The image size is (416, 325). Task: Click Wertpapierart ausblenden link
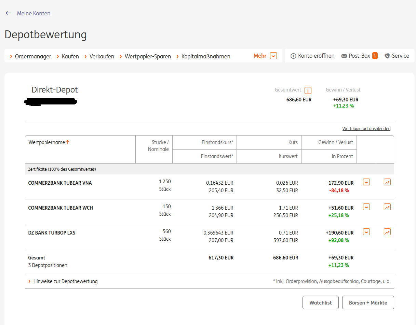pos(366,129)
